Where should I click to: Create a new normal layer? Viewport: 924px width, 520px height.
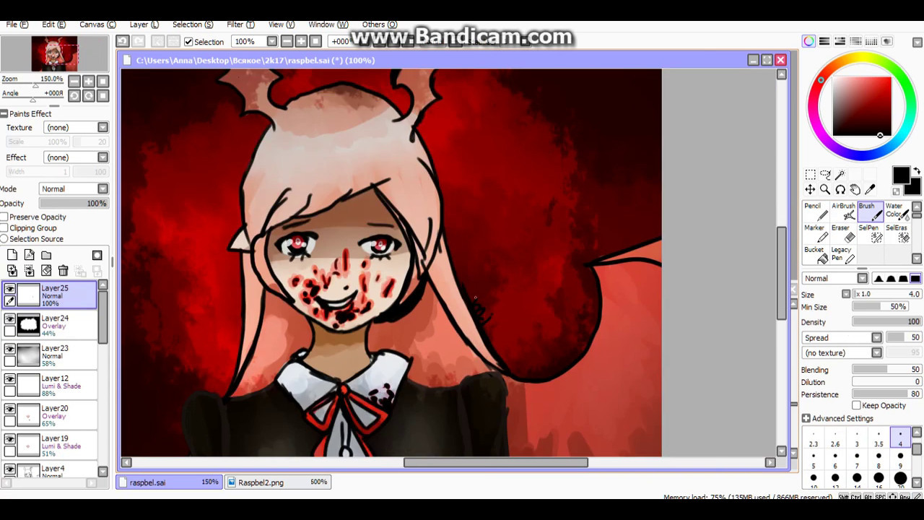click(12, 255)
